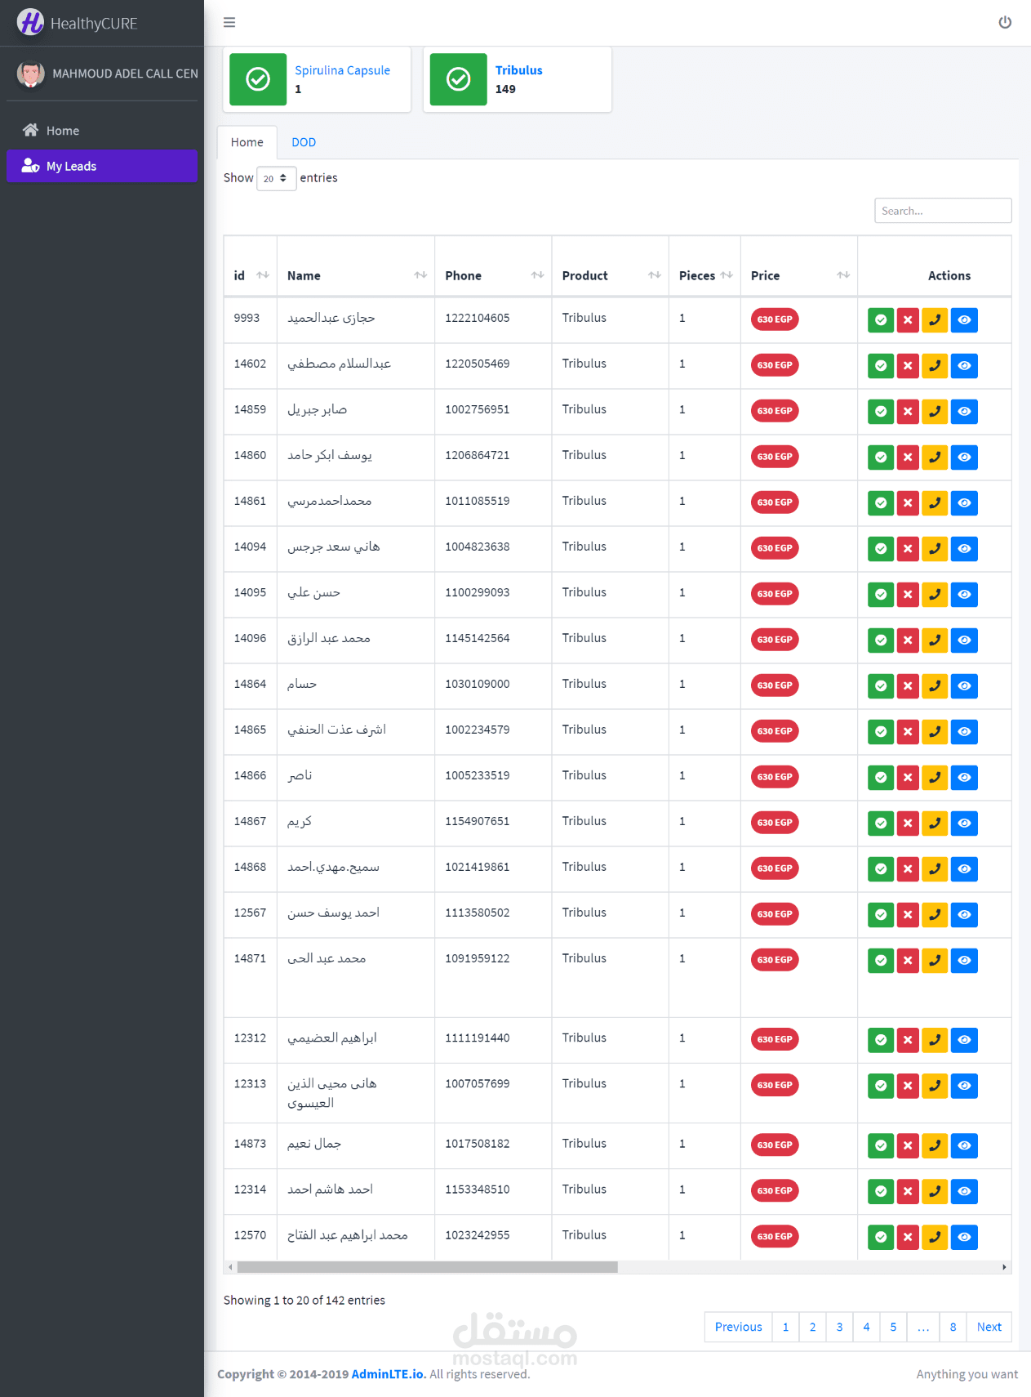Click red X for lead 14866
This screenshot has width=1031, height=1397.
(908, 777)
